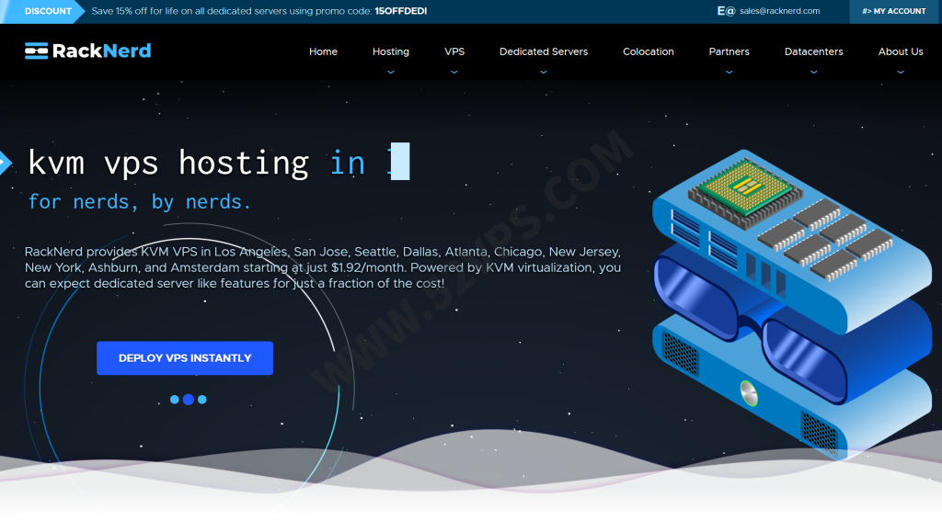Open the Partners menu
Image resolution: width=942 pixels, height=521 pixels.
tap(729, 51)
